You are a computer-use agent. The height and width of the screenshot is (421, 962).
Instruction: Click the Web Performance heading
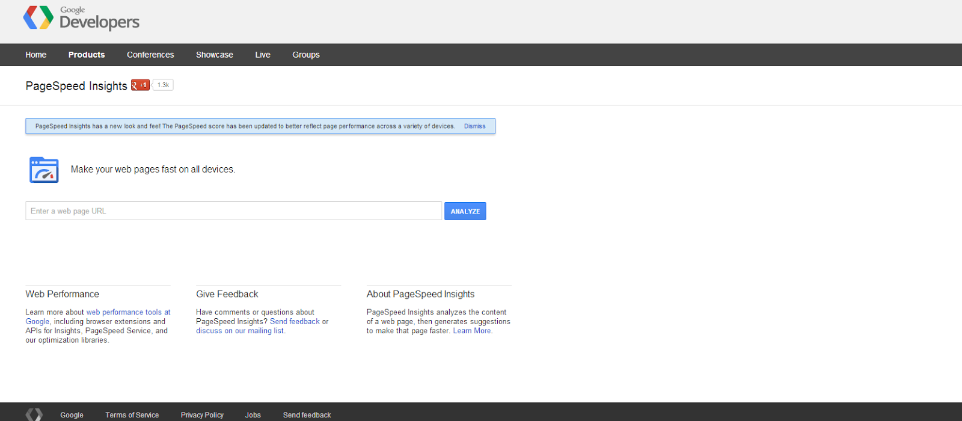tap(63, 294)
